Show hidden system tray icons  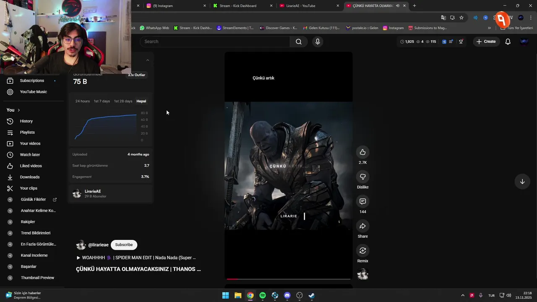pos(463,295)
